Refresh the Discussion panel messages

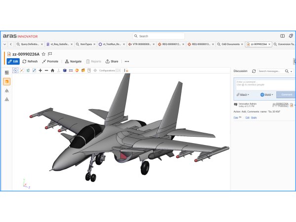(254, 71)
